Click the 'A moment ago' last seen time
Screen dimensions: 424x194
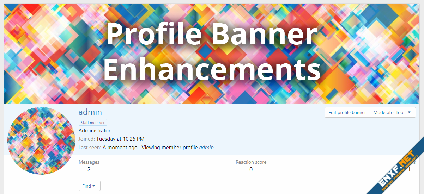[120, 148]
